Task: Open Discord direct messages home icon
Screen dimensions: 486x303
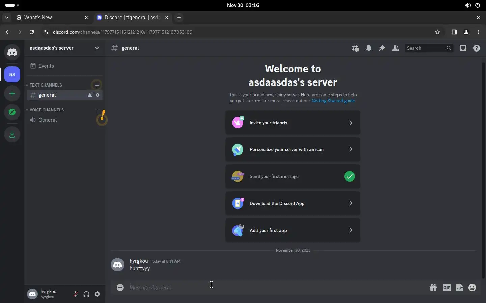Action: [12, 52]
